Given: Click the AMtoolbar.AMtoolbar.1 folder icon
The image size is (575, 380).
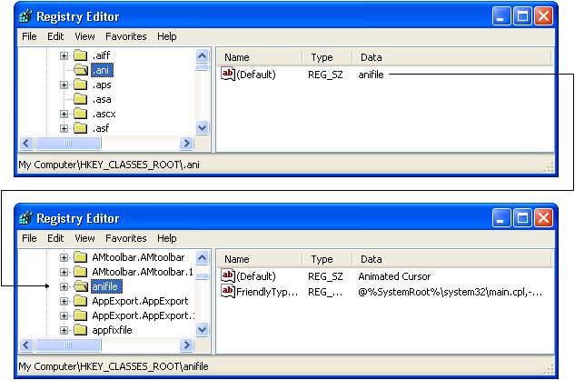Looking at the screenshot, I should click(80, 272).
